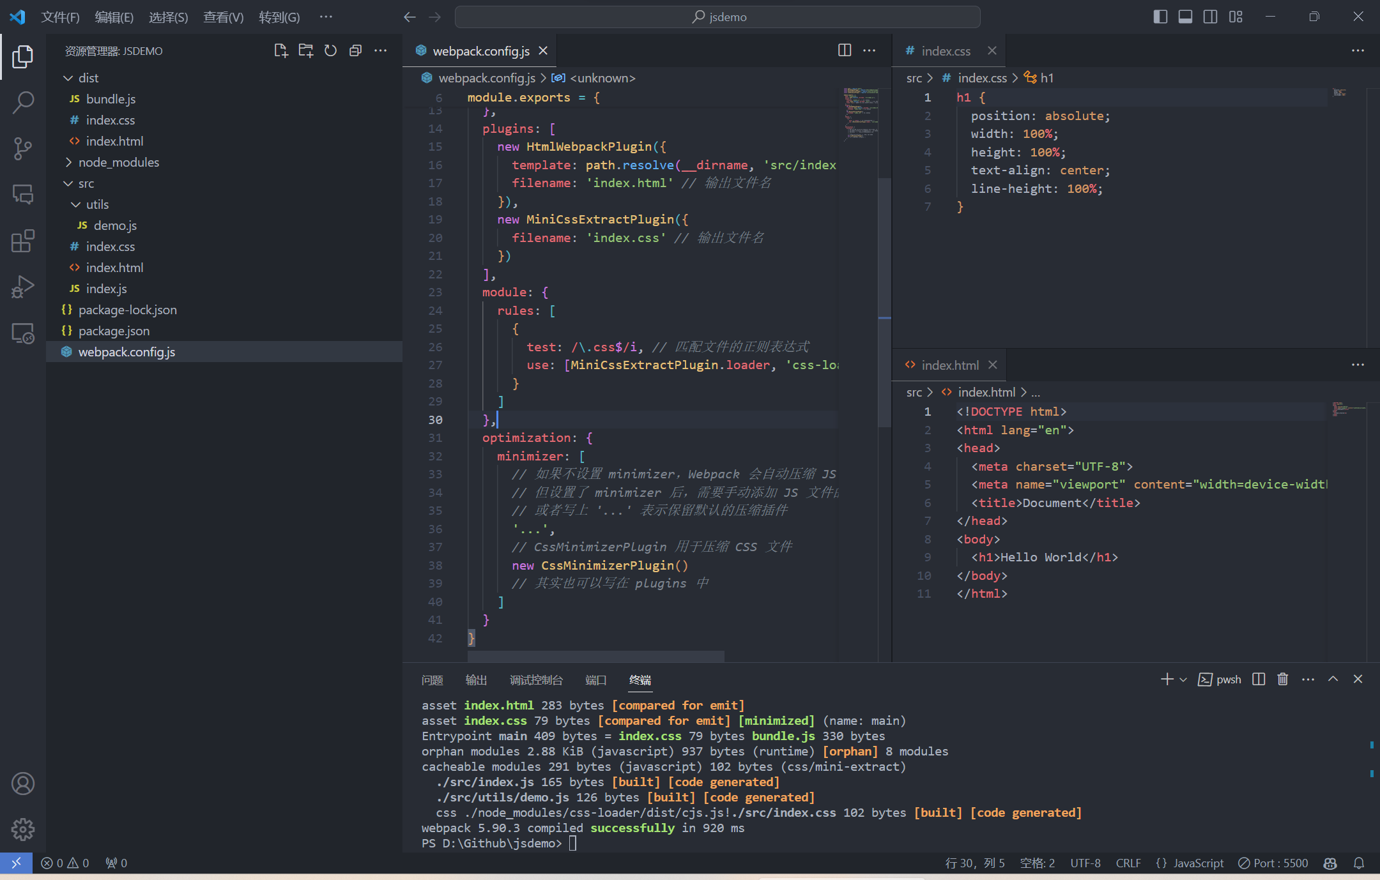Toggle the secondary side bar
Screen dimensions: 1380x880
(1210, 17)
